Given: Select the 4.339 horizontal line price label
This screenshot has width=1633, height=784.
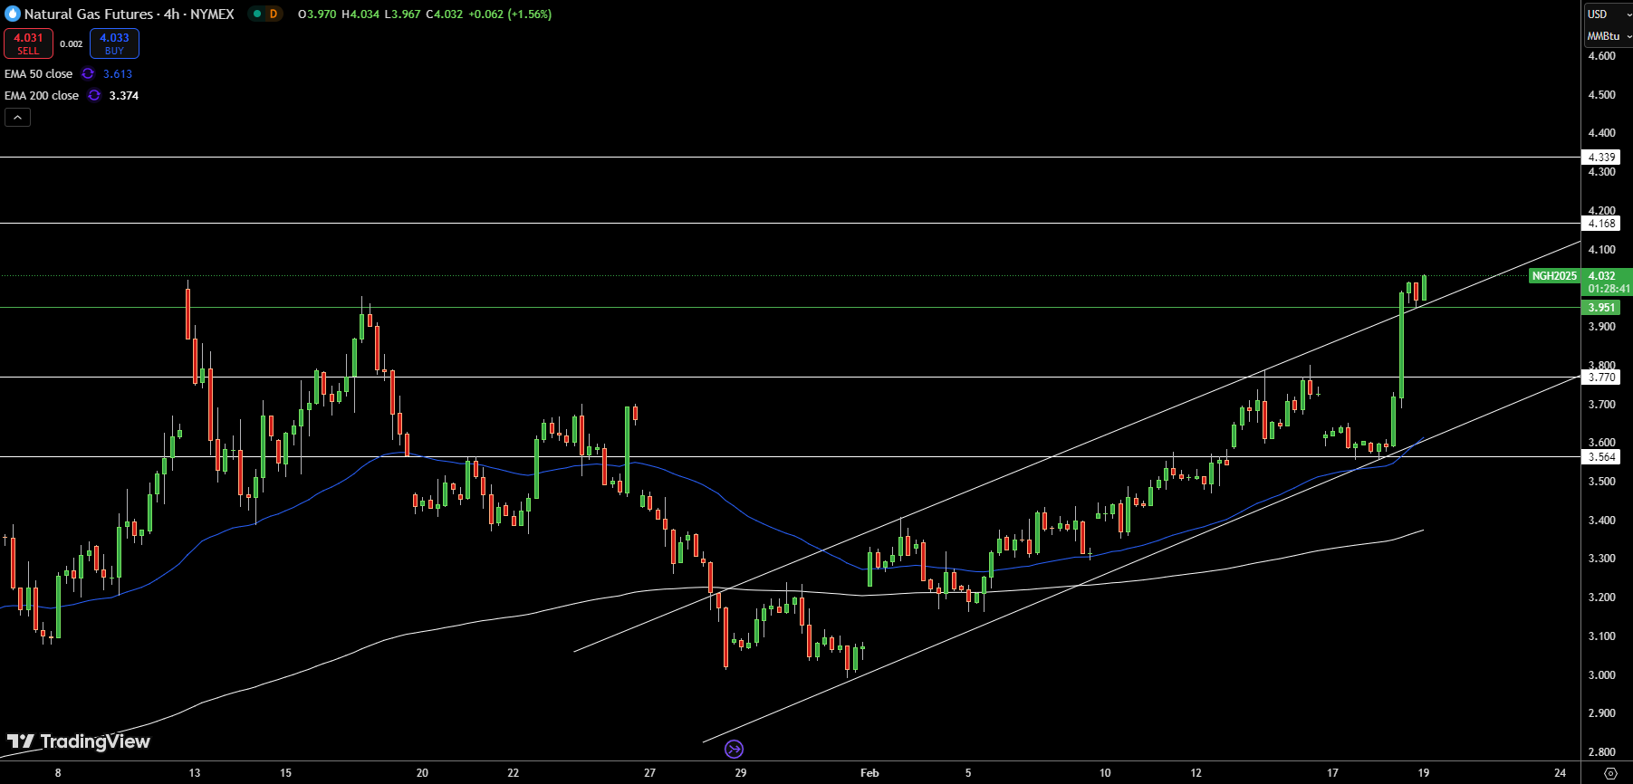Looking at the screenshot, I should pos(1601,158).
